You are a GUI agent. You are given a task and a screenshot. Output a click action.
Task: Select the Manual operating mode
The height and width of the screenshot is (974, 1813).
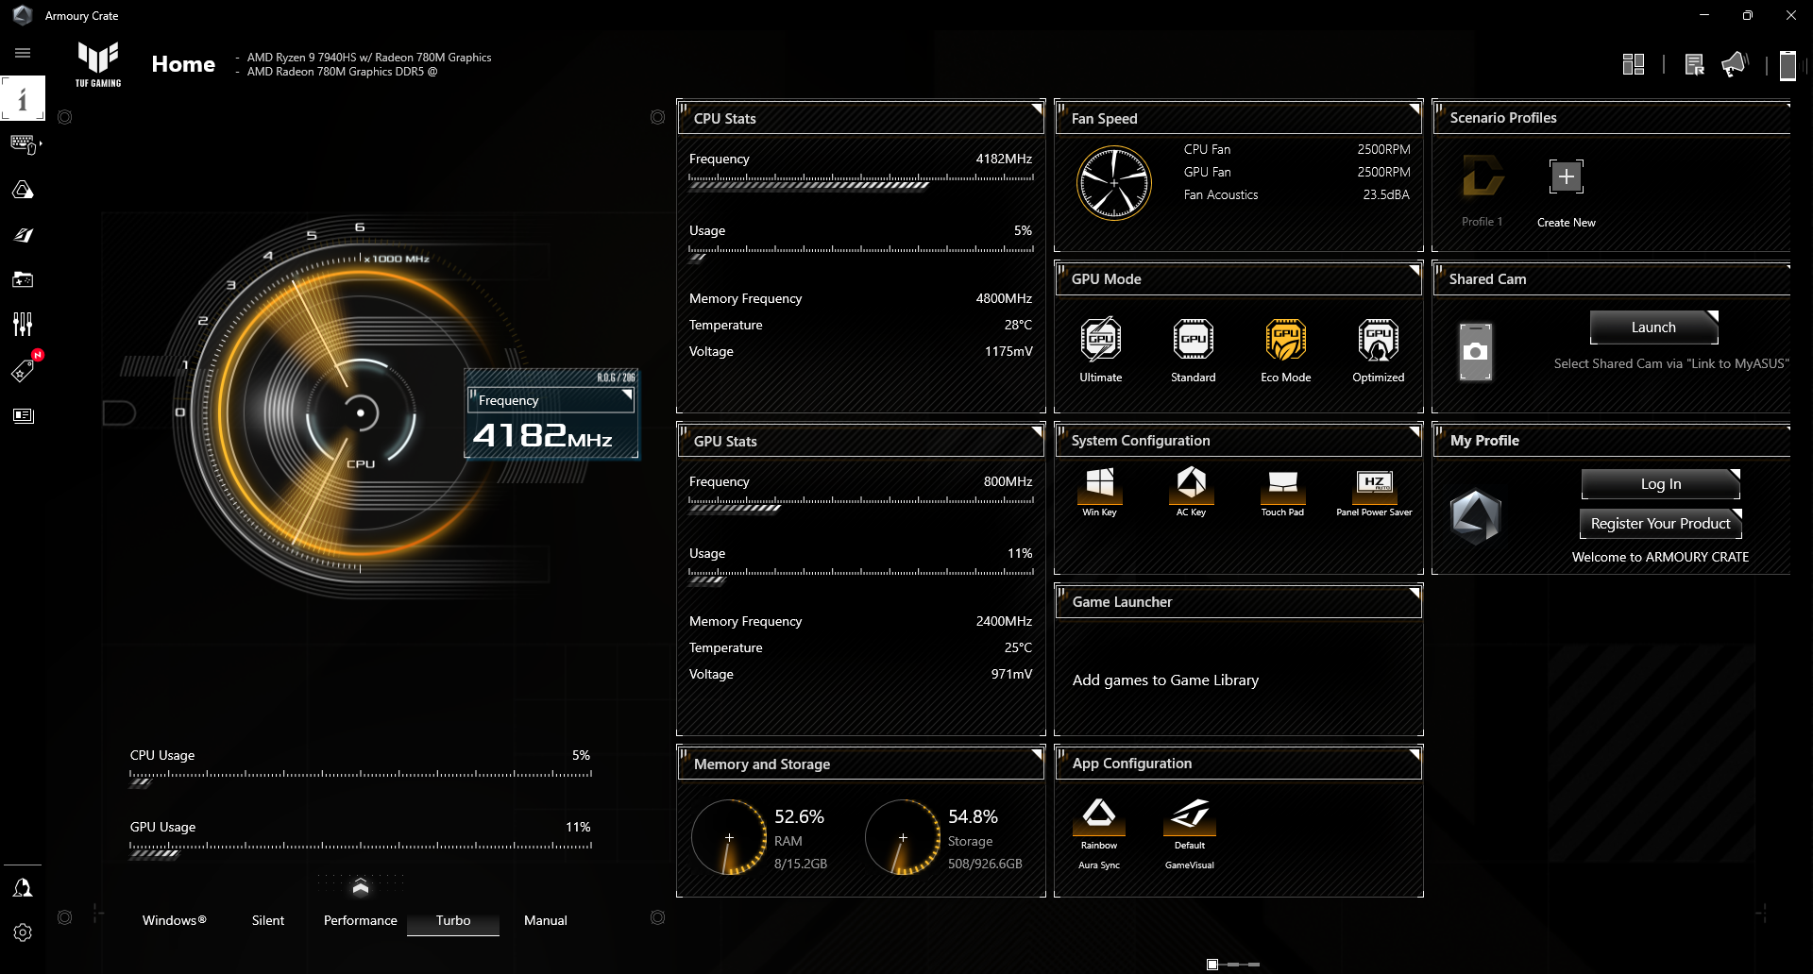pos(546,920)
